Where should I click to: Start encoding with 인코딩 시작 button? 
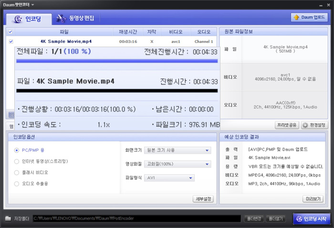point(311,219)
